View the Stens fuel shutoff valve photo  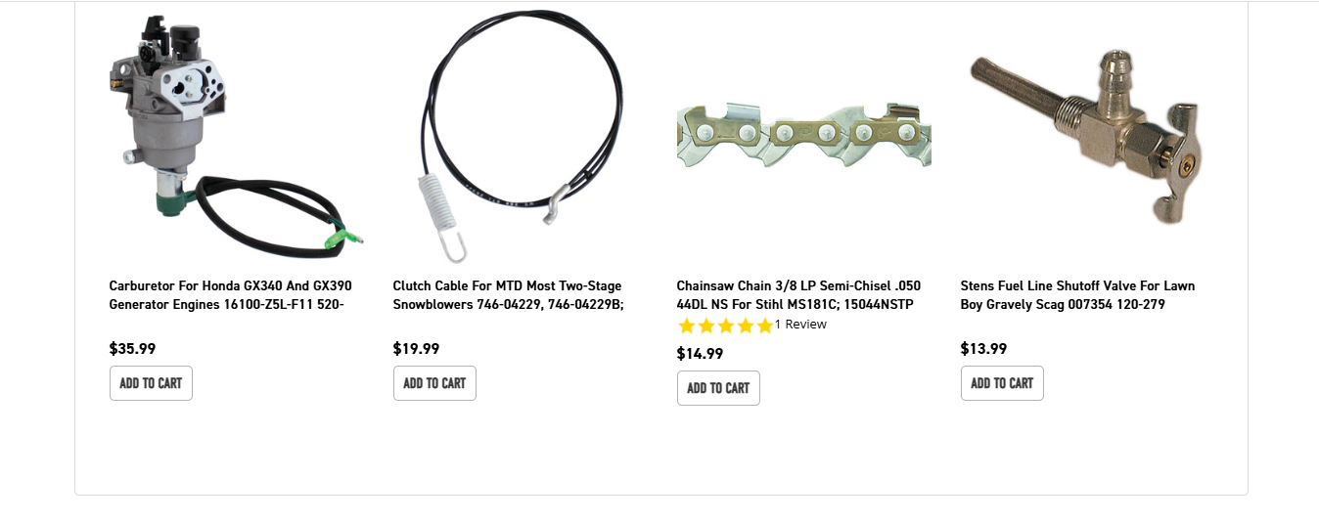pos(1086,135)
